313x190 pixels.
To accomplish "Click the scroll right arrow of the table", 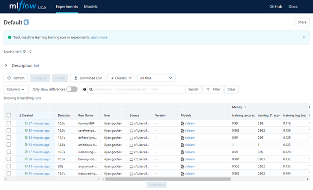I will [307, 179].
